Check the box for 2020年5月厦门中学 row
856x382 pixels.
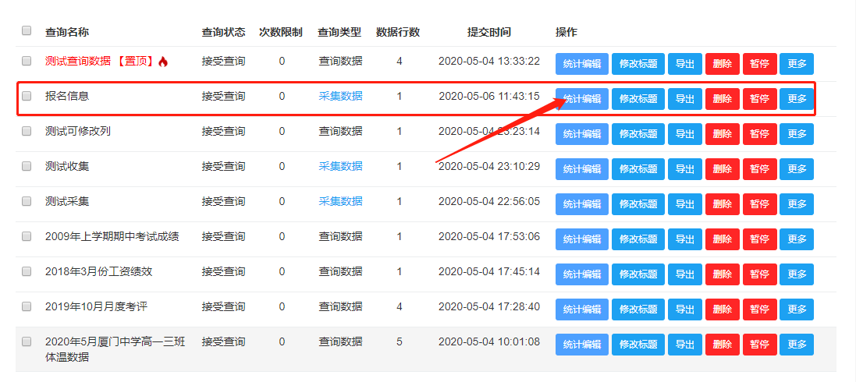(x=27, y=341)
